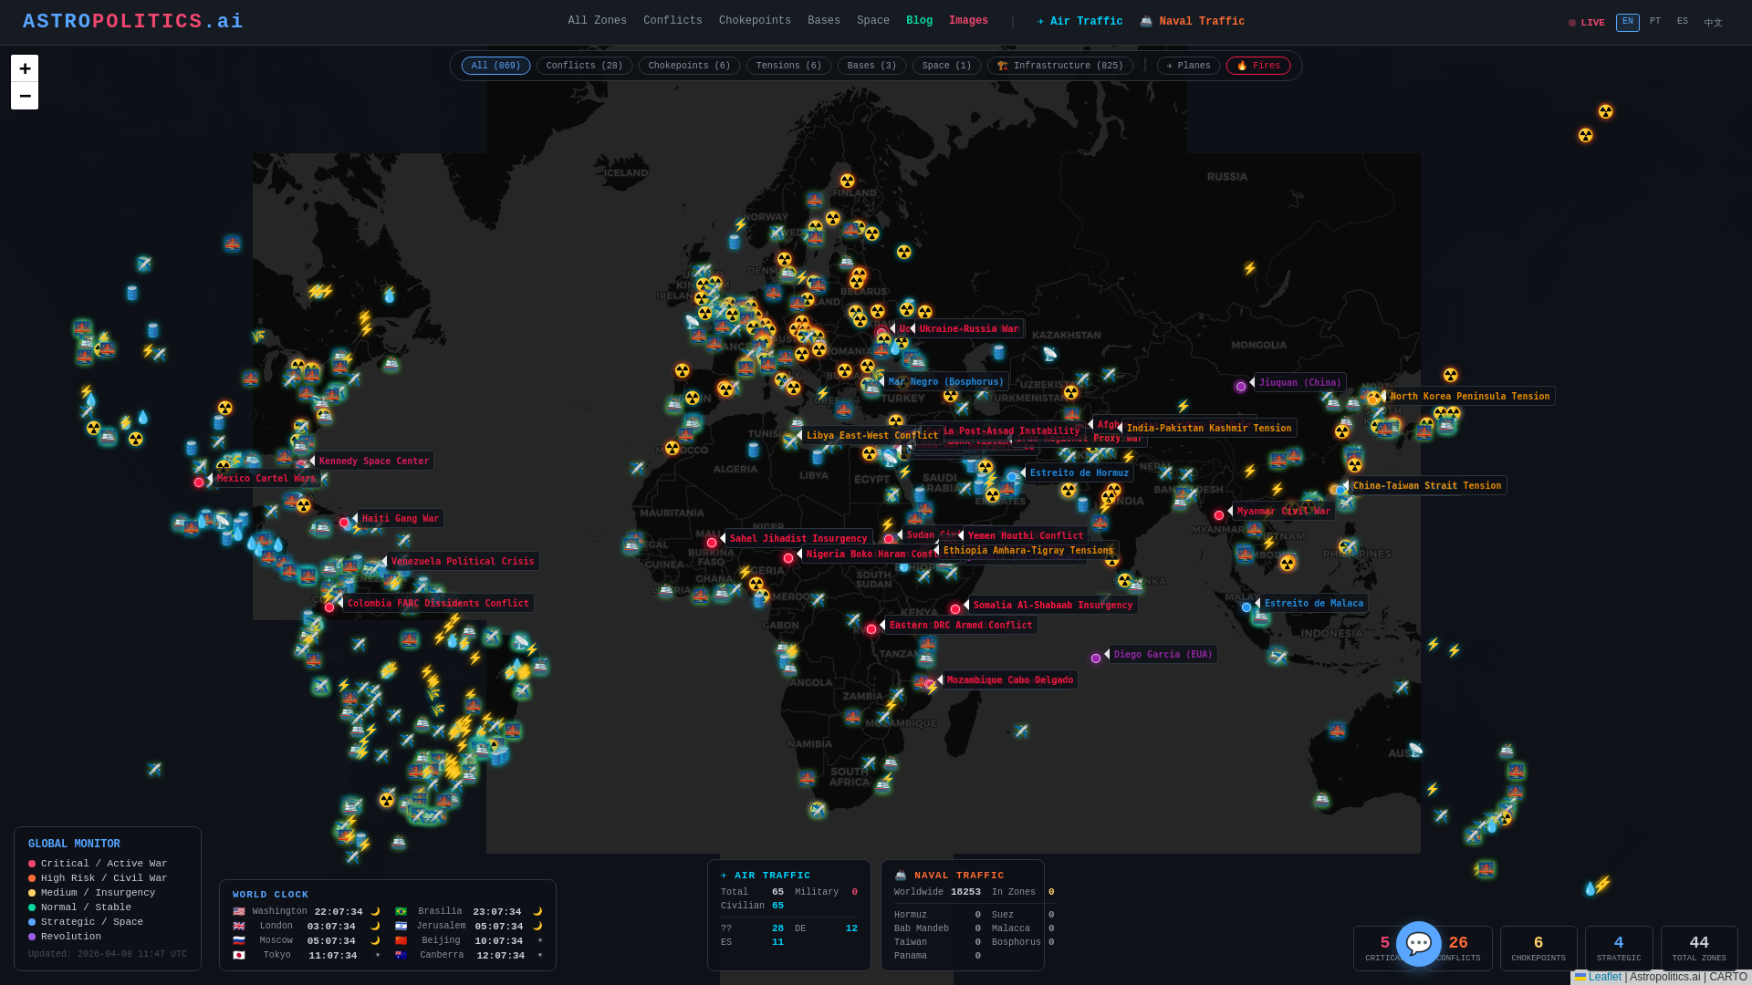This screenshot has height=985, width=1752.
Task: Open the chat bubble button
Action: click(x=1419, y=944)
